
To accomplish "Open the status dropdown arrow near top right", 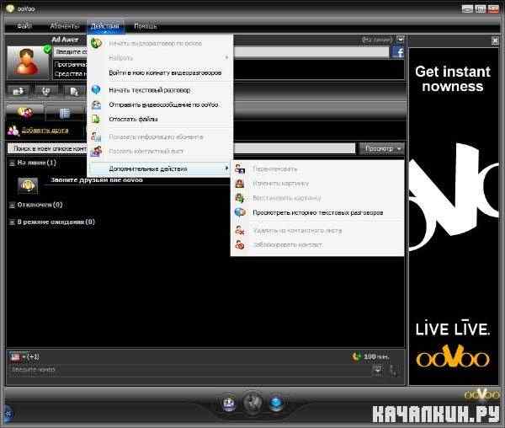I will tap(400, 40).
